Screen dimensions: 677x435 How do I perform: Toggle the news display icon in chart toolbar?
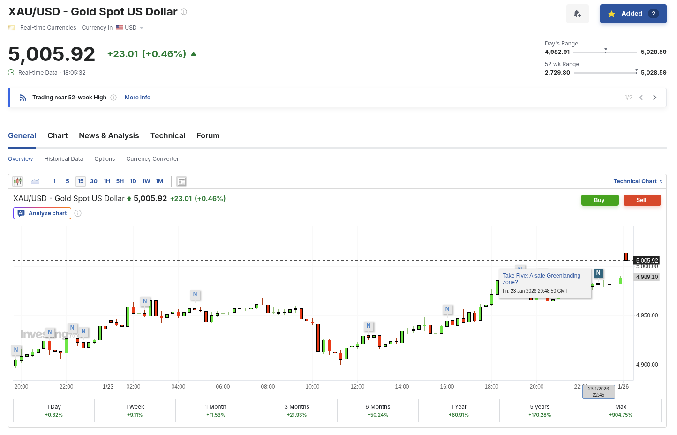point(182,181)
